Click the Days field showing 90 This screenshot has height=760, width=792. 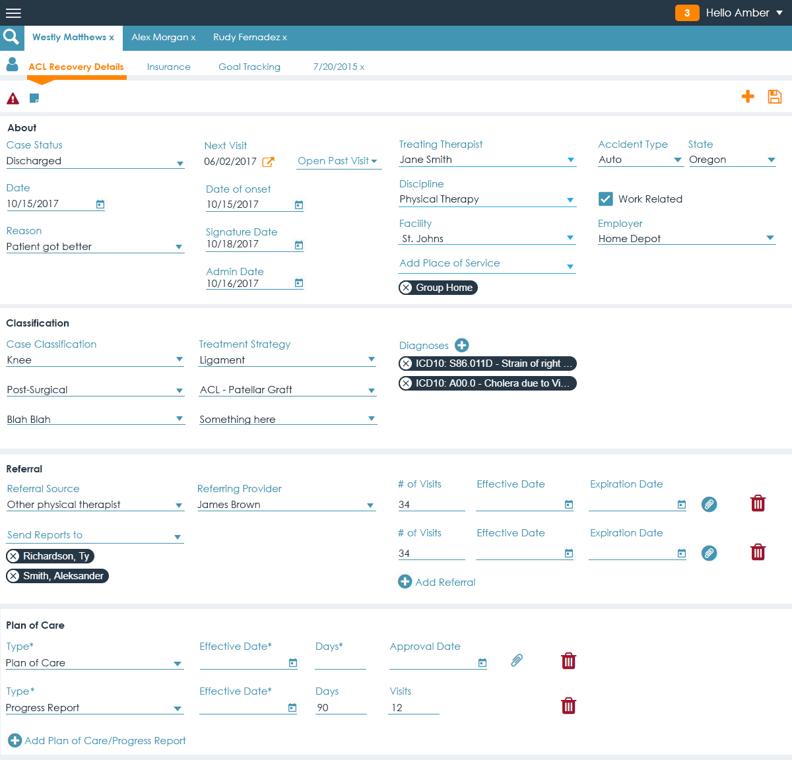pos(340,707)
